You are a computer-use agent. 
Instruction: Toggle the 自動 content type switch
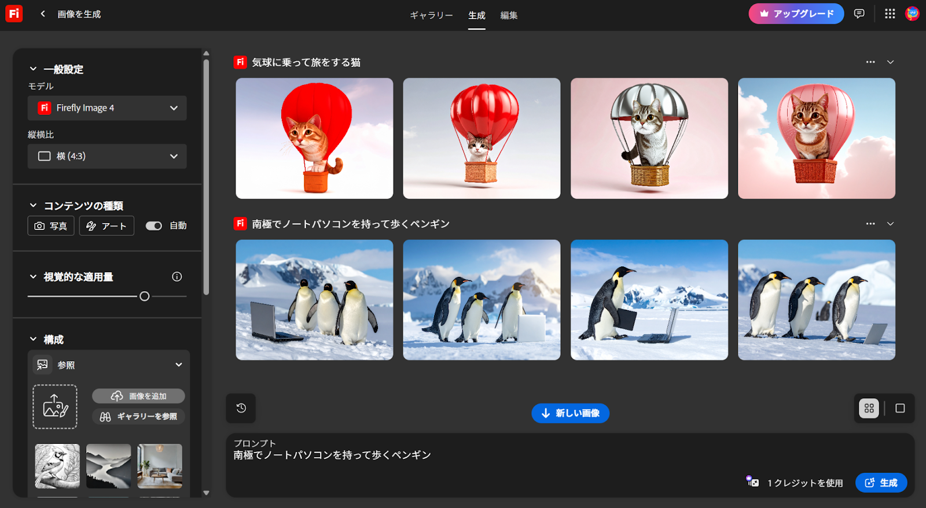154,226
